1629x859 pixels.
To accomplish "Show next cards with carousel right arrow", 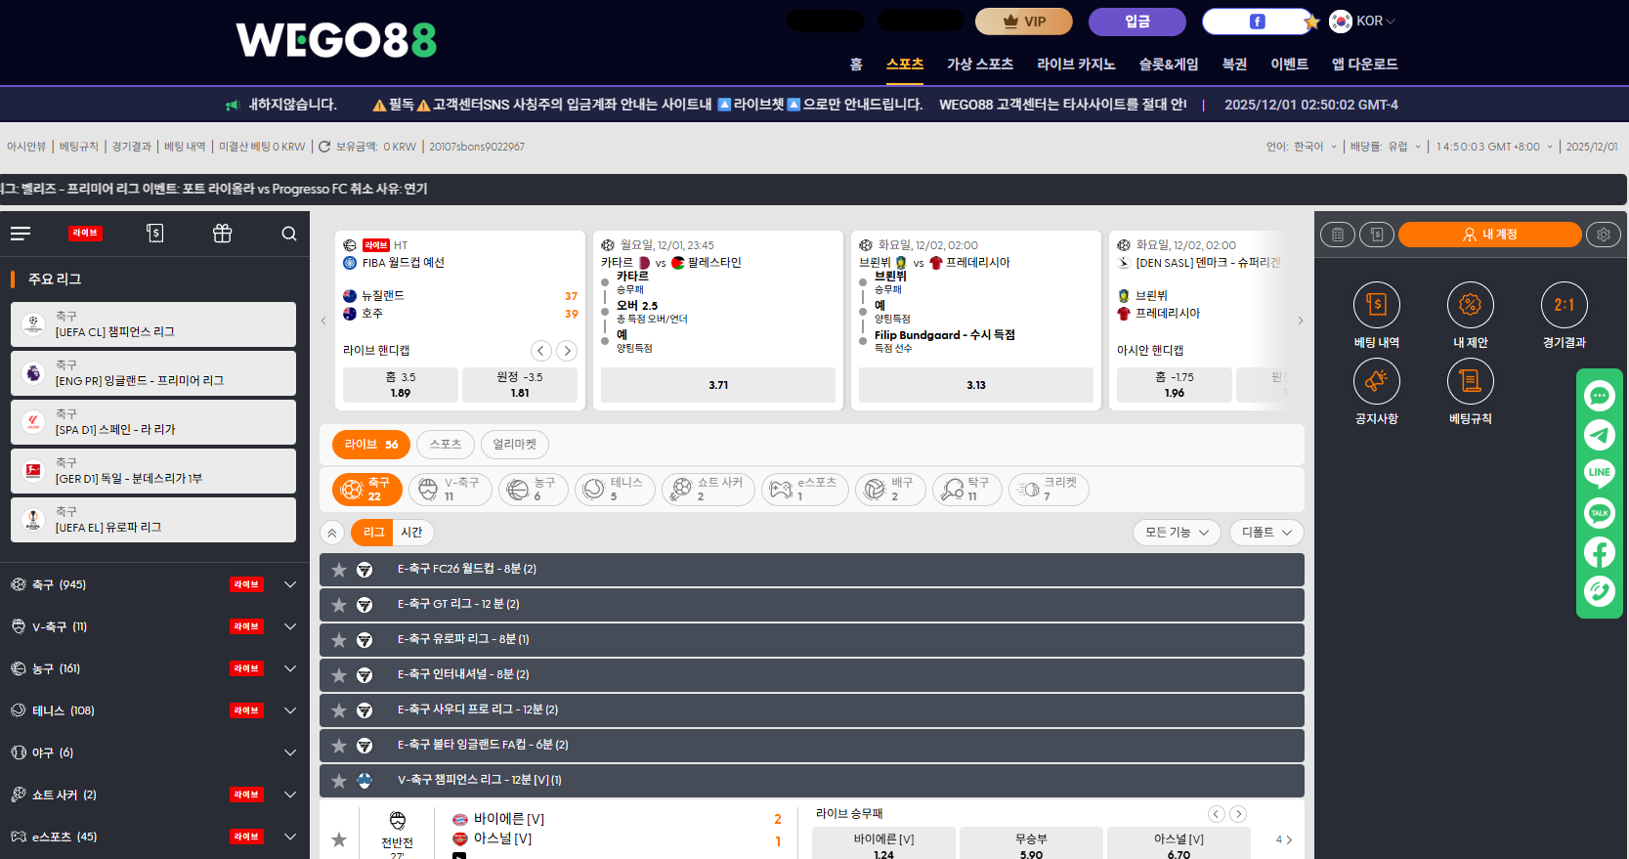I will click(x=1300, y=321).
